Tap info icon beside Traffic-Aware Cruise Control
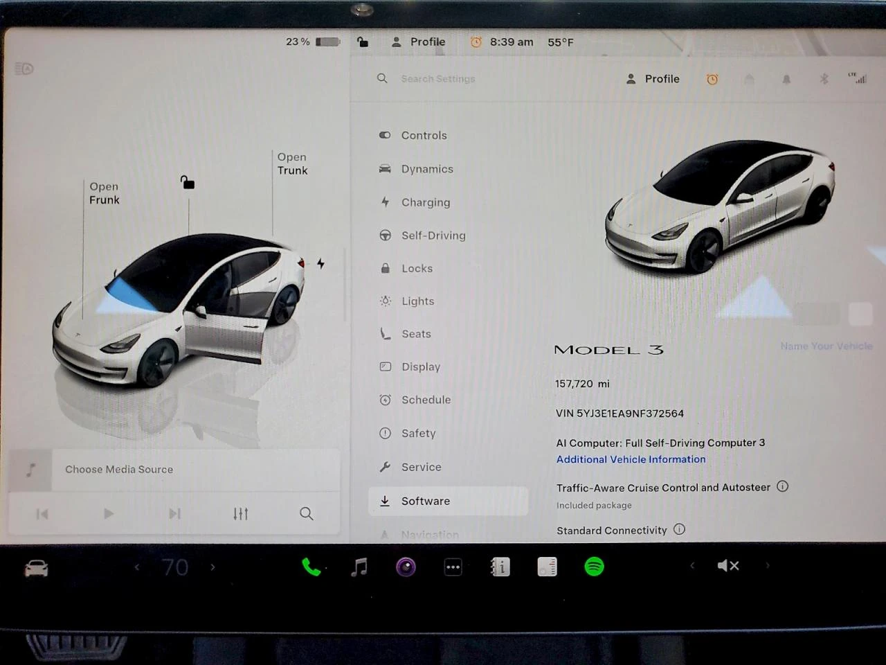Screen dimensions: 886x665 782,486
